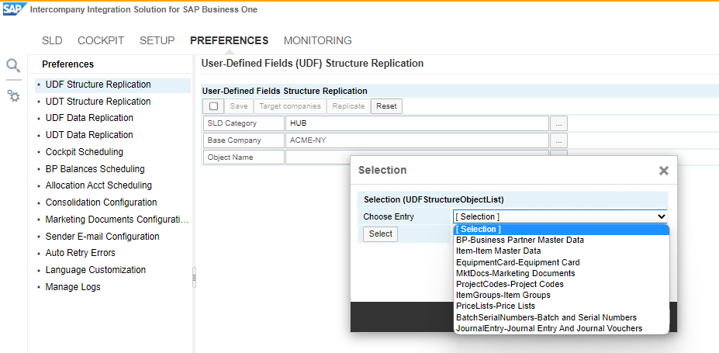Click the Select button in dialog
Screen dimensions: 719x353
pyautogui.click(x=380, y=234)
